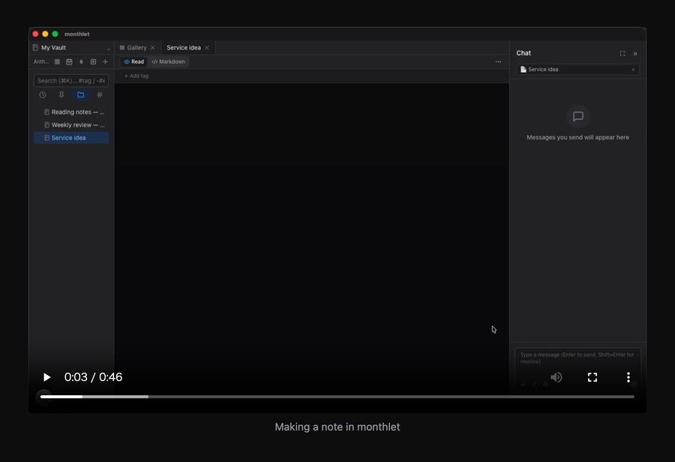Enter fullscreen on the video player
Viewport: 675px width, 462px height.
click(592, 377)
